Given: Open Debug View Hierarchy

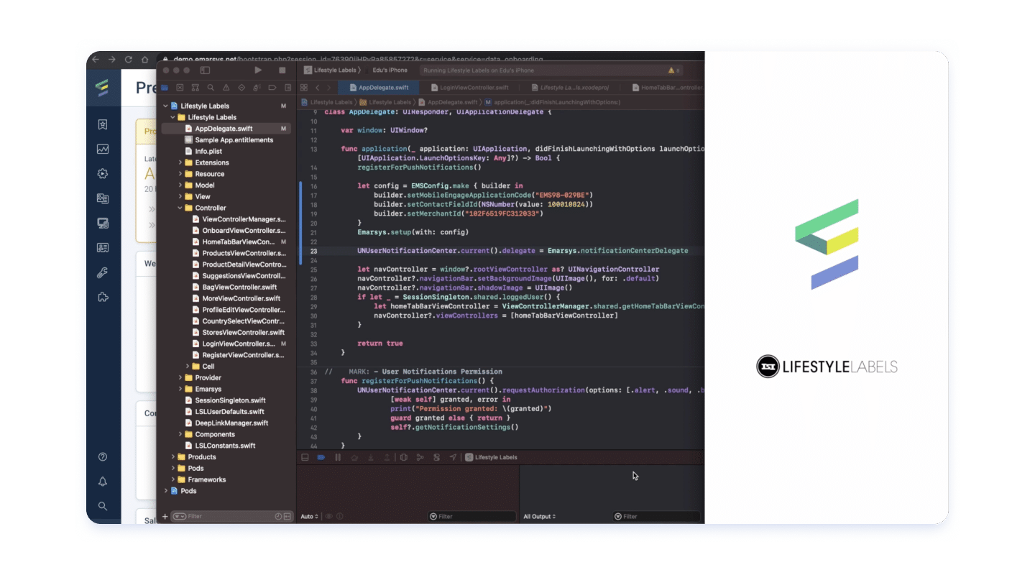Looking at the screenshot, I should tap(404, 457).
